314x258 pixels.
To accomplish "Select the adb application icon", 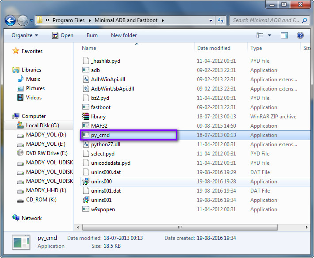I will coord(86,70).
